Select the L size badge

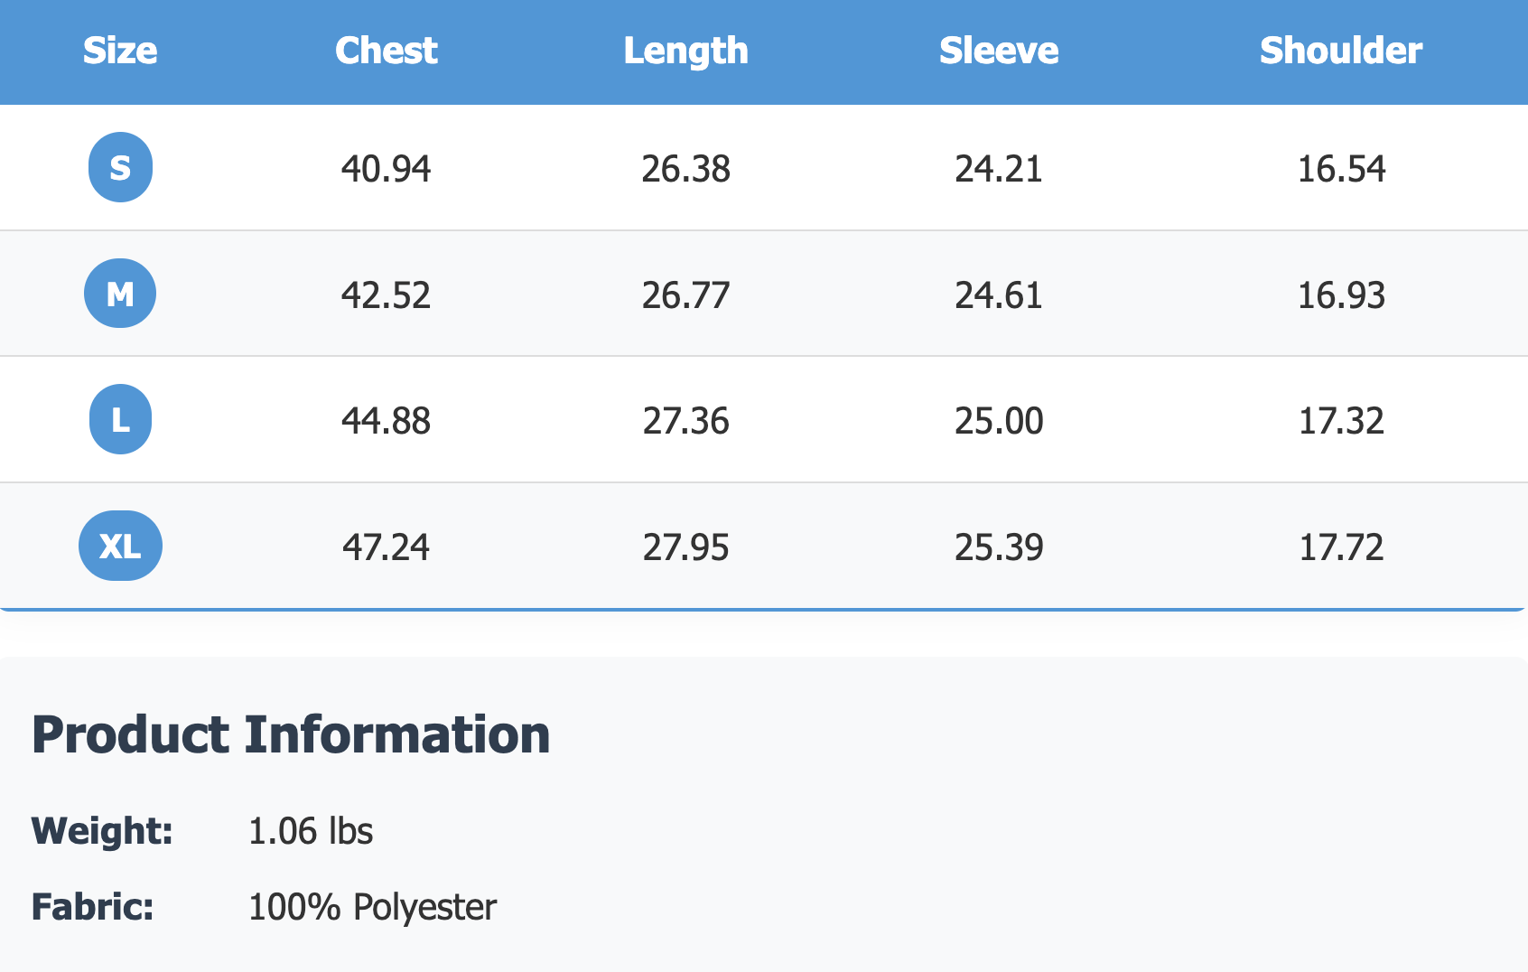[x=120, y=419]
